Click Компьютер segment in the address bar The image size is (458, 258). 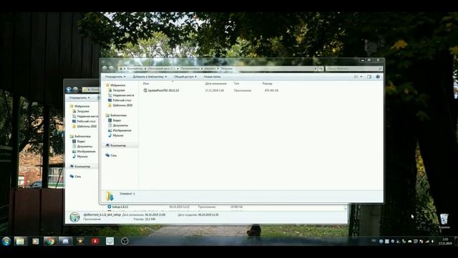[135, 69]
